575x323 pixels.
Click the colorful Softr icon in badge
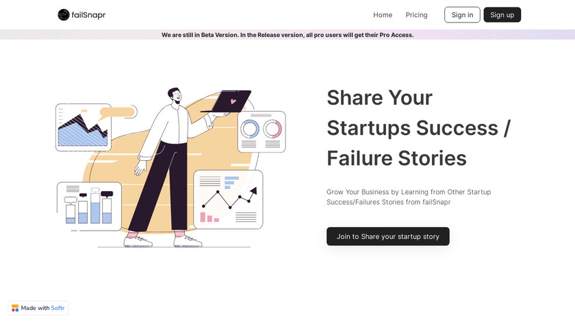coord(15,308)
